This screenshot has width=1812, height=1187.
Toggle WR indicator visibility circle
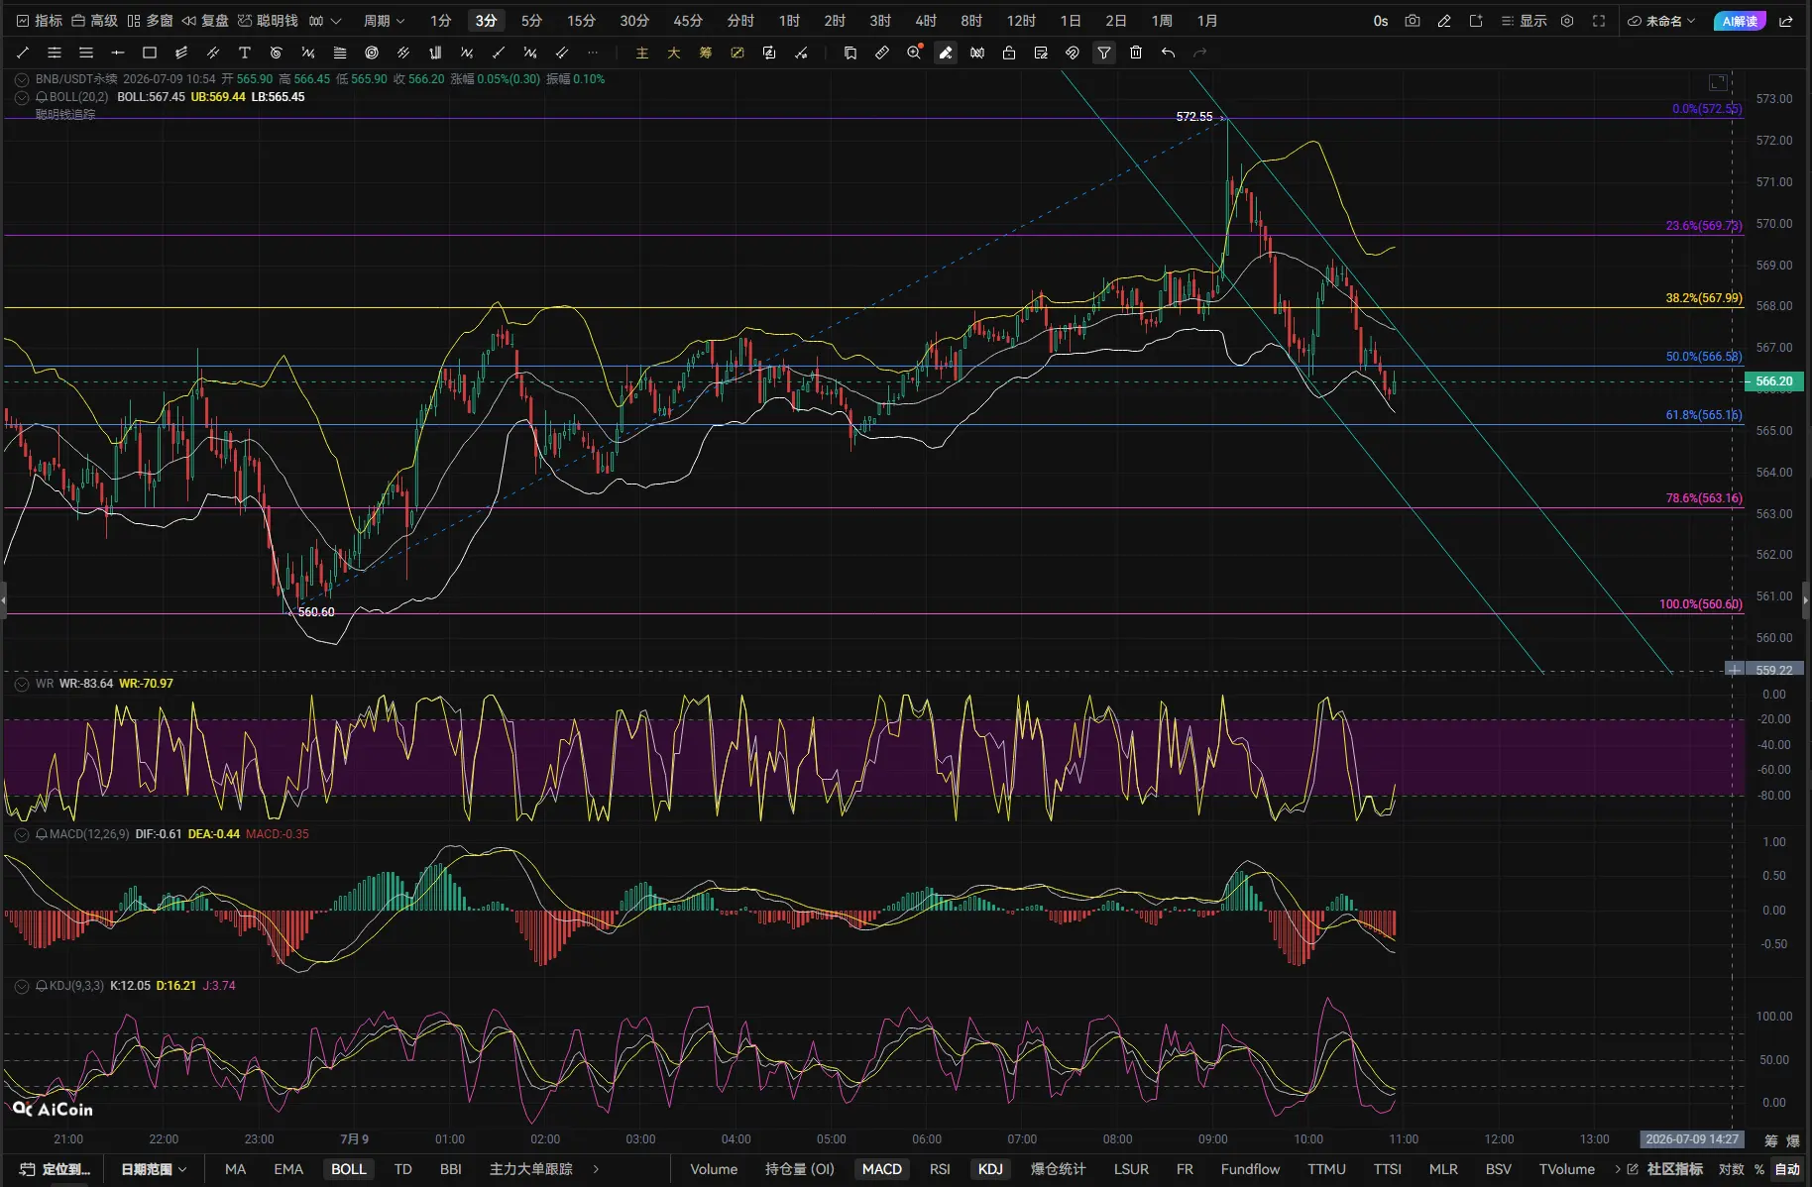click(22, 684)
